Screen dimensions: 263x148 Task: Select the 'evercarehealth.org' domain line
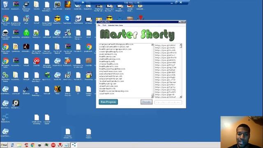coord(108,54)
